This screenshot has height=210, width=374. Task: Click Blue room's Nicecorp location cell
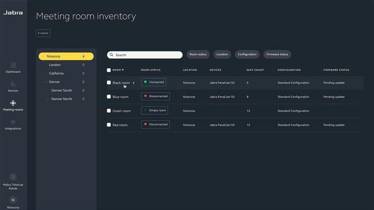pyautogui.click(x=189, y=97)
